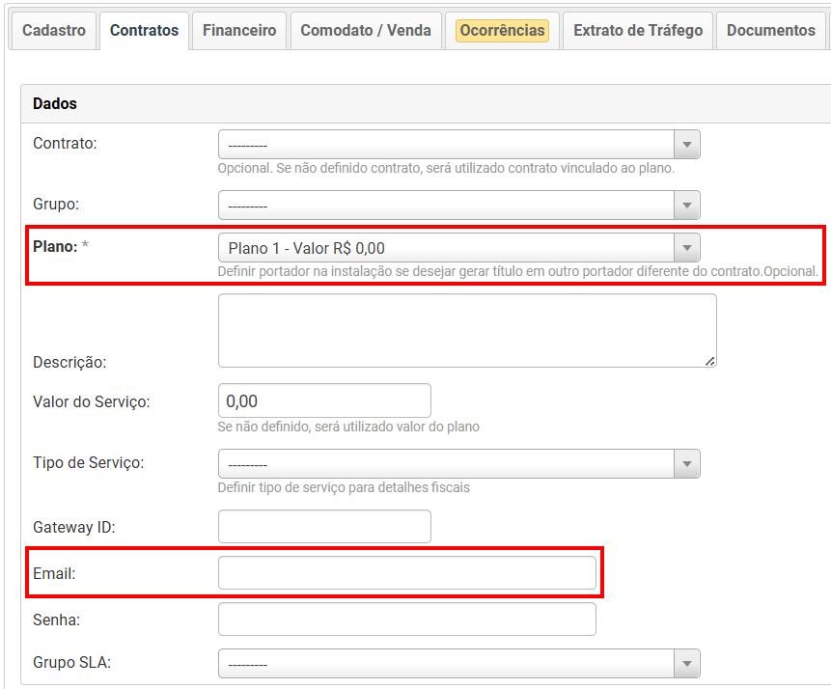Click the bold Plano field label

(x=55, y=247)
